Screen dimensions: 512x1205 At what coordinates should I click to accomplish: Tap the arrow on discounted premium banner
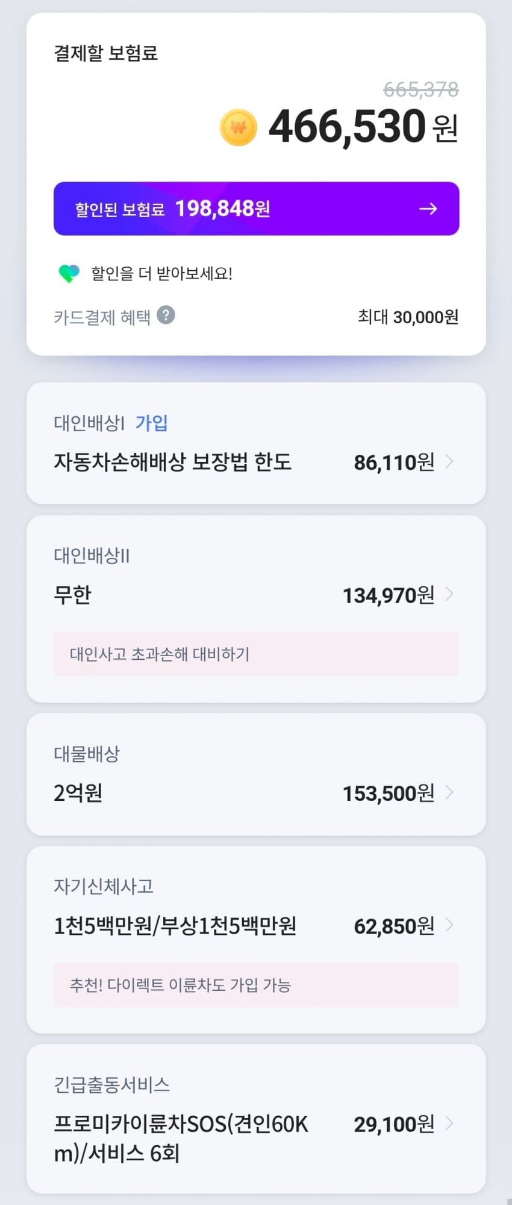point(428,209)
